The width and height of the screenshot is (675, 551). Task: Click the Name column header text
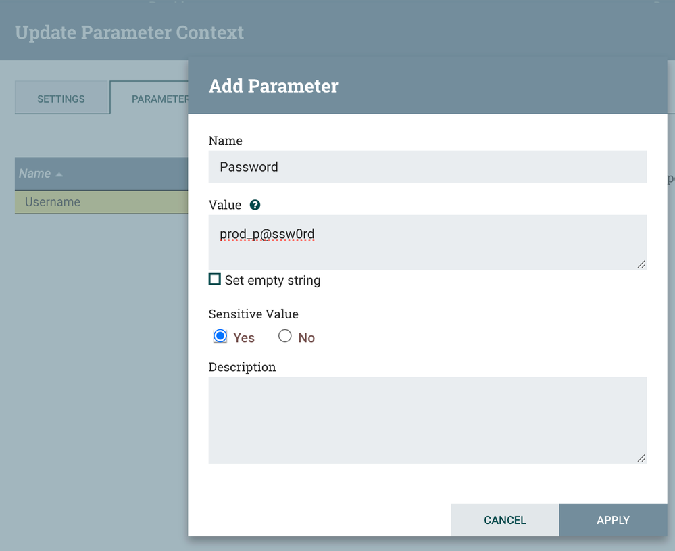pos(34,174)
